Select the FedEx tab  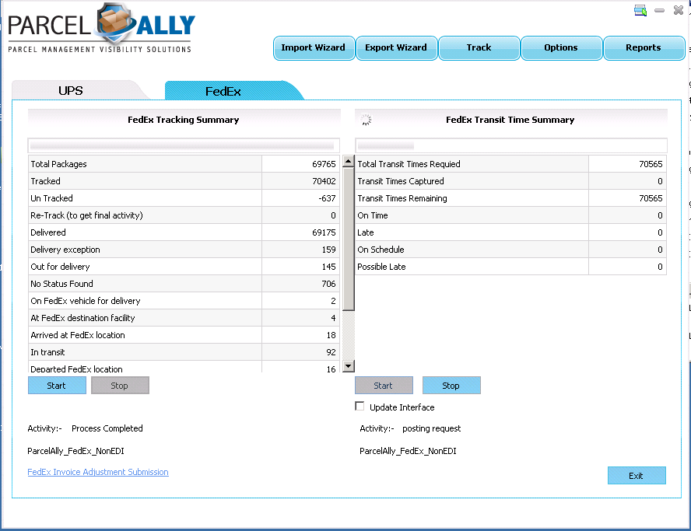223,91
